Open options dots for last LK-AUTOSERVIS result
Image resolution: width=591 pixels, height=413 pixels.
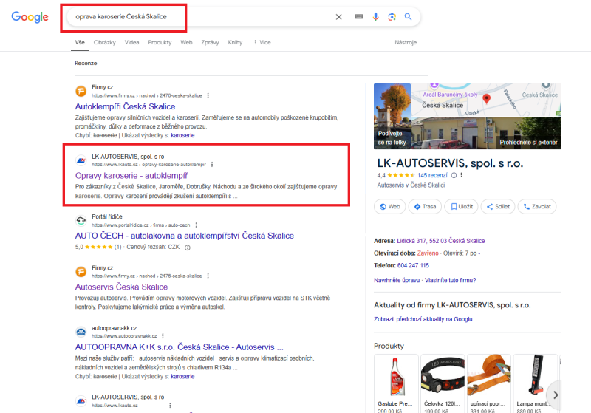tap(170, 406)
